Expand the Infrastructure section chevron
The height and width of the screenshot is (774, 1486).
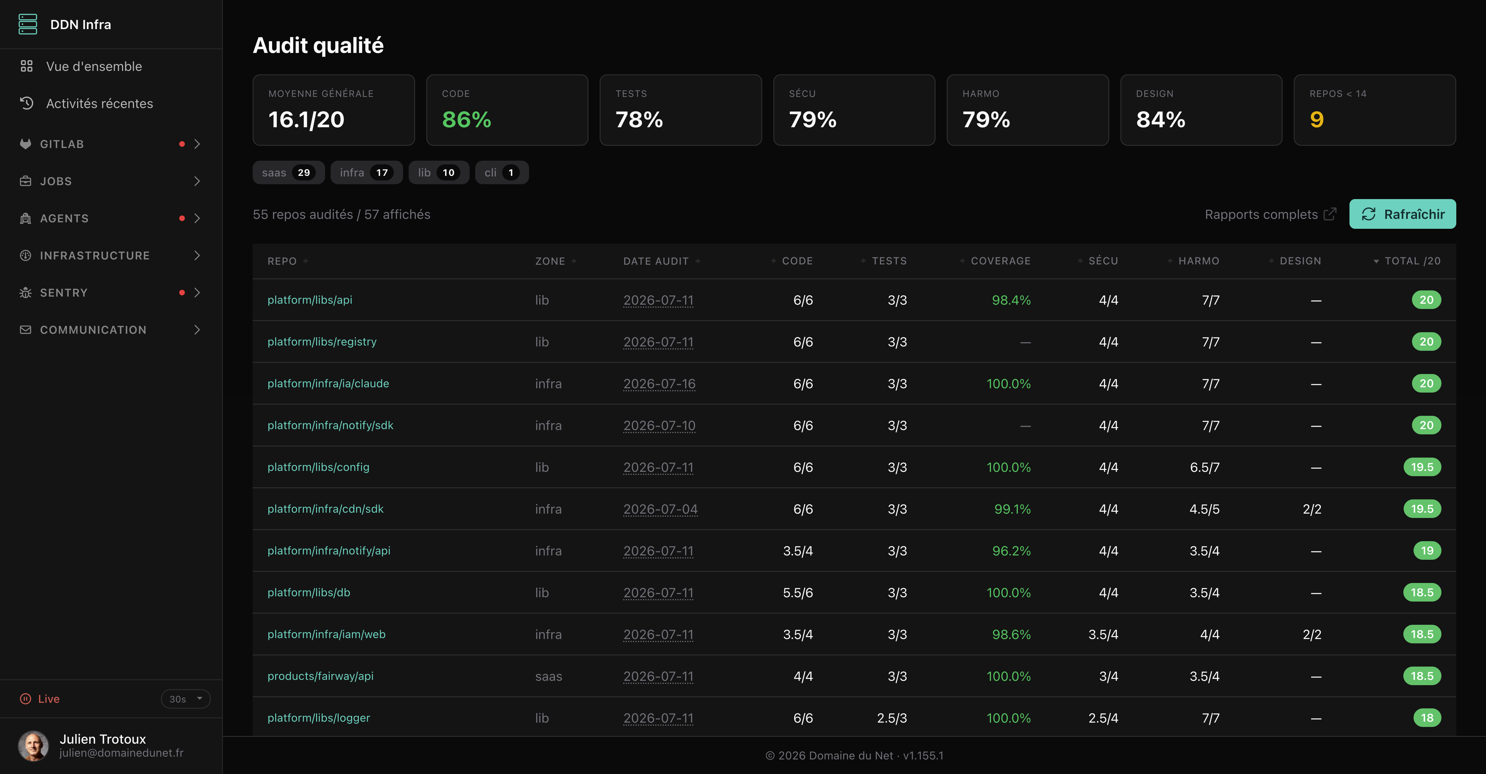197,255
